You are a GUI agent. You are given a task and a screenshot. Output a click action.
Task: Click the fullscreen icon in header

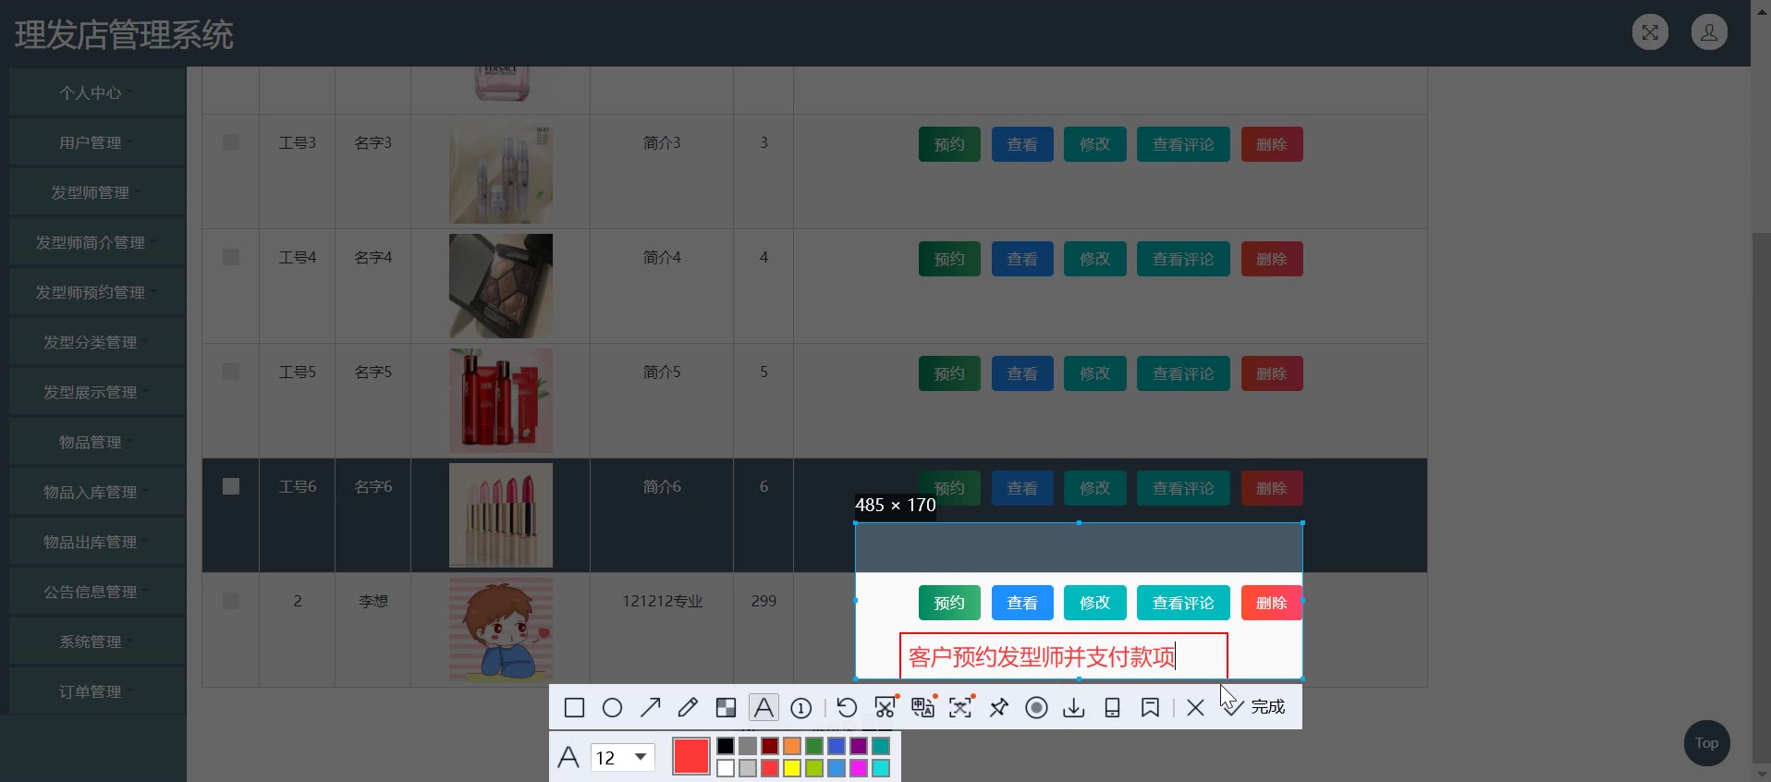[x=1650, y=32]
